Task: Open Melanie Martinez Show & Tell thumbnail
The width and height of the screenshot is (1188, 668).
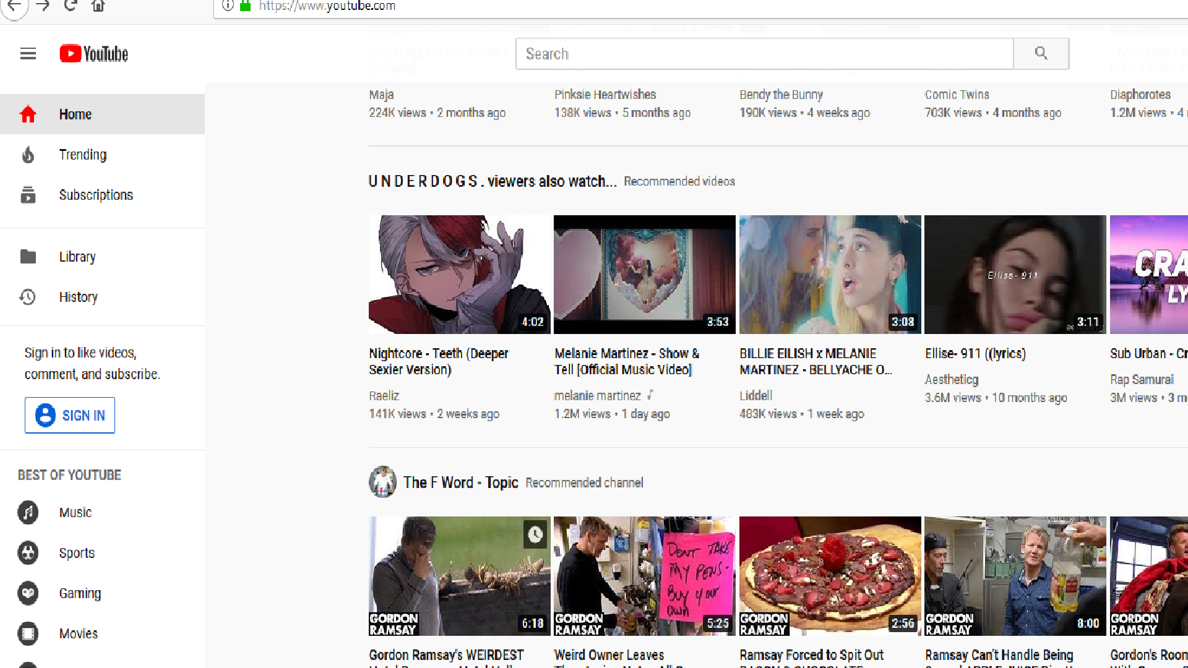Action: point(644,275)
